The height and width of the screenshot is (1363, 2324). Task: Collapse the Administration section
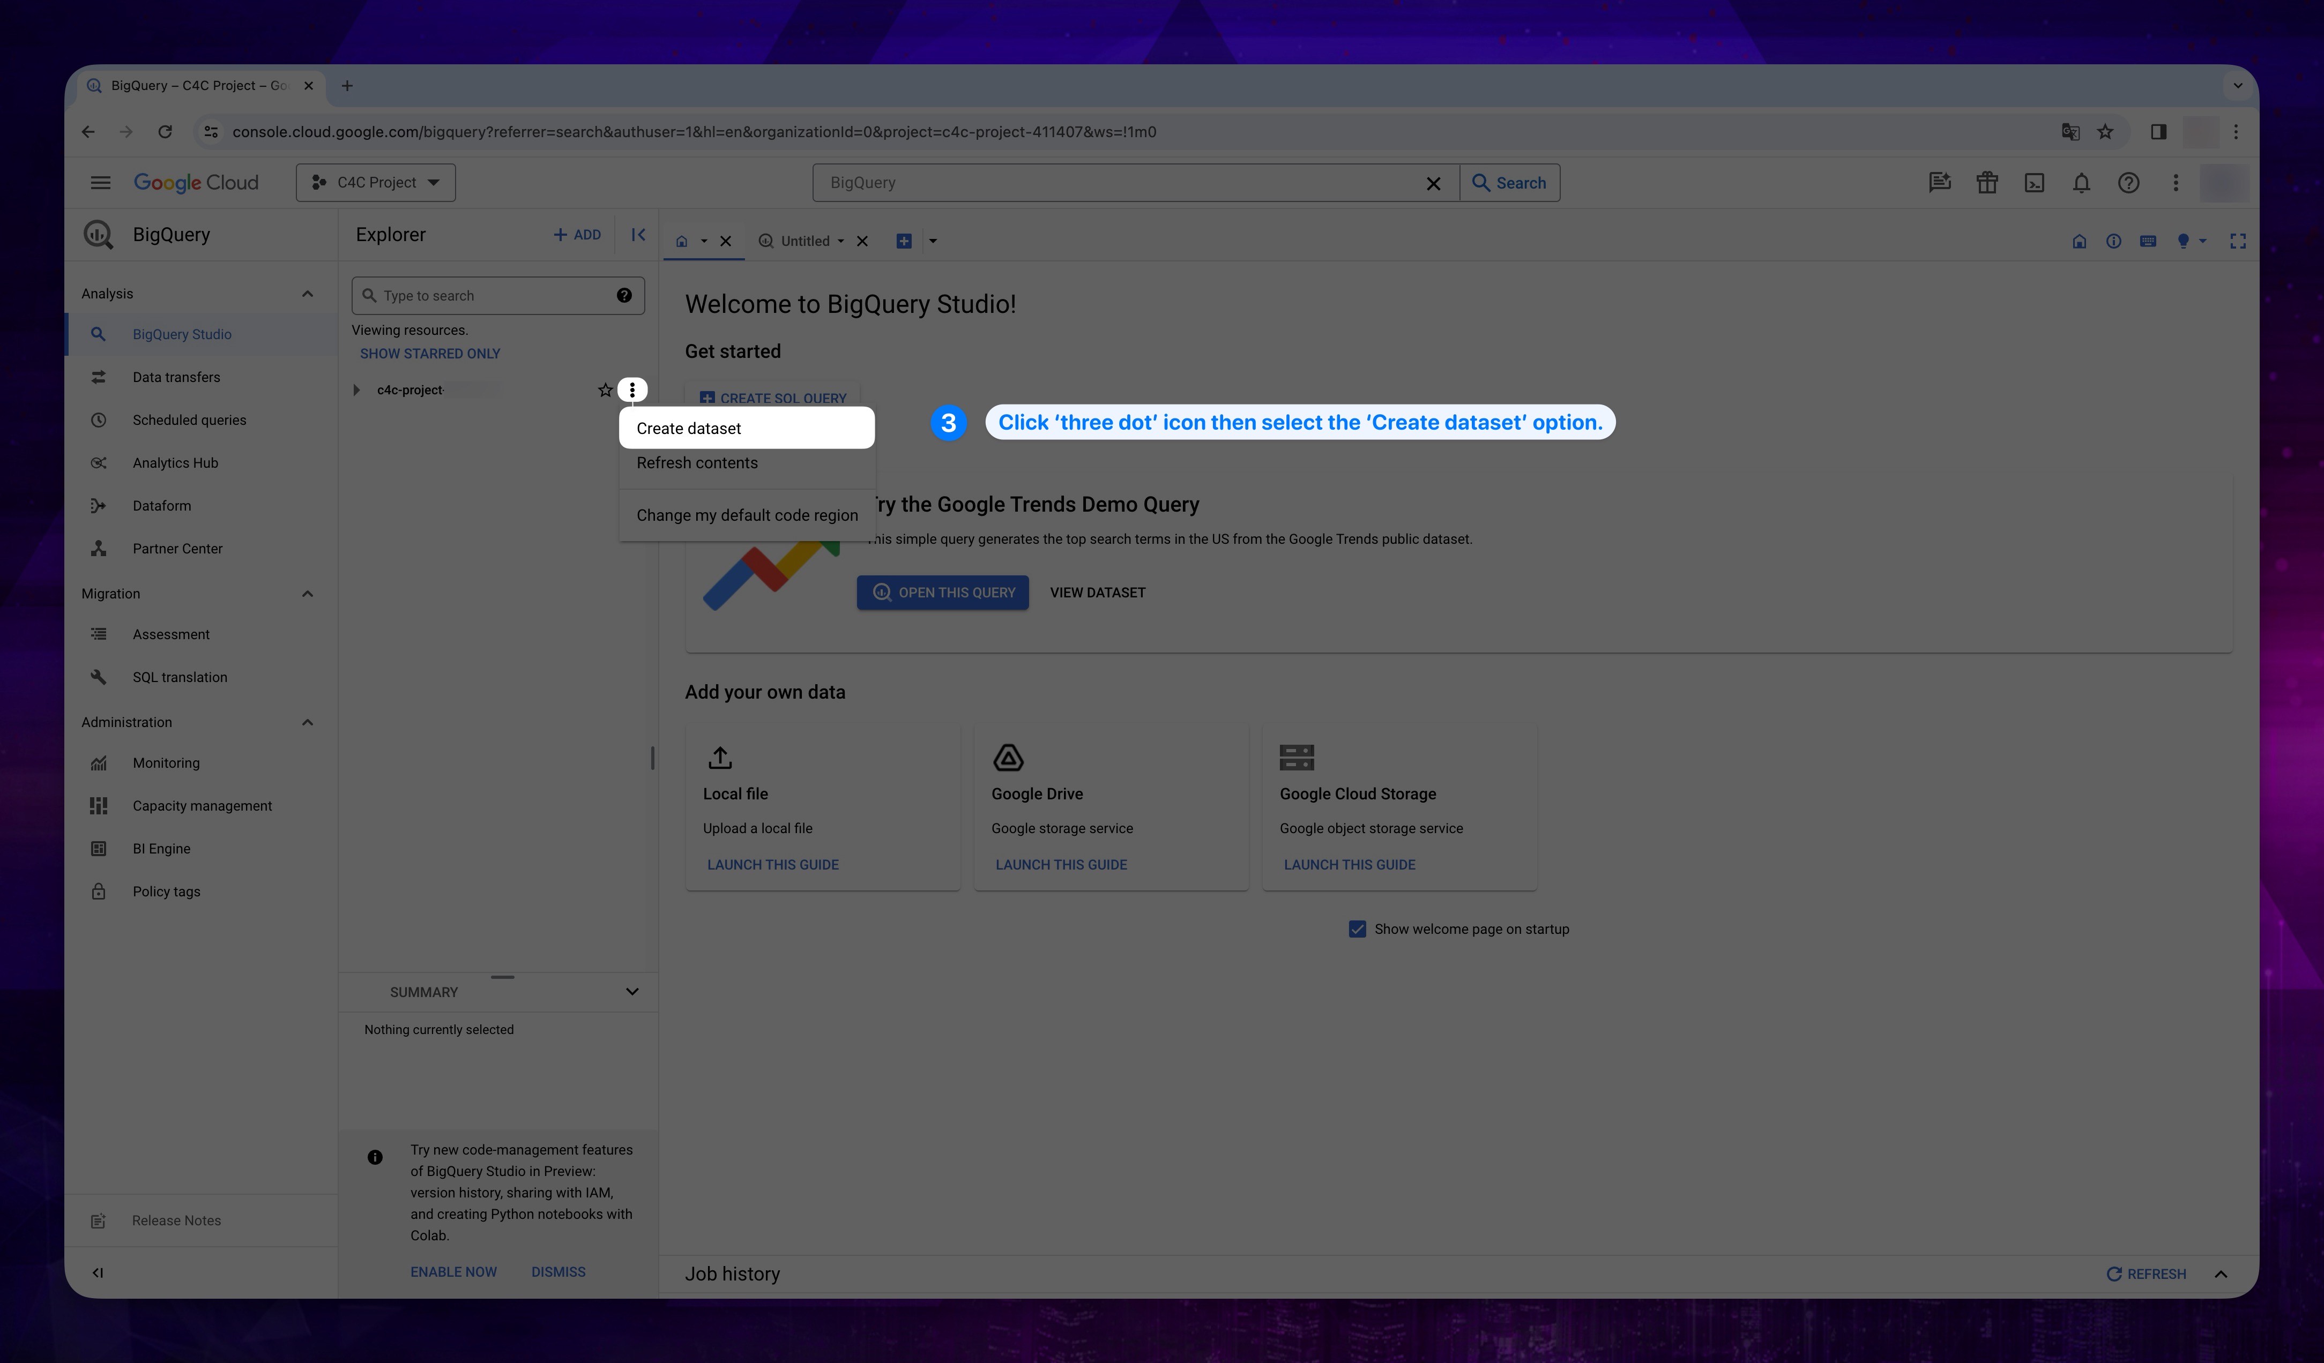tap(307, 723)
